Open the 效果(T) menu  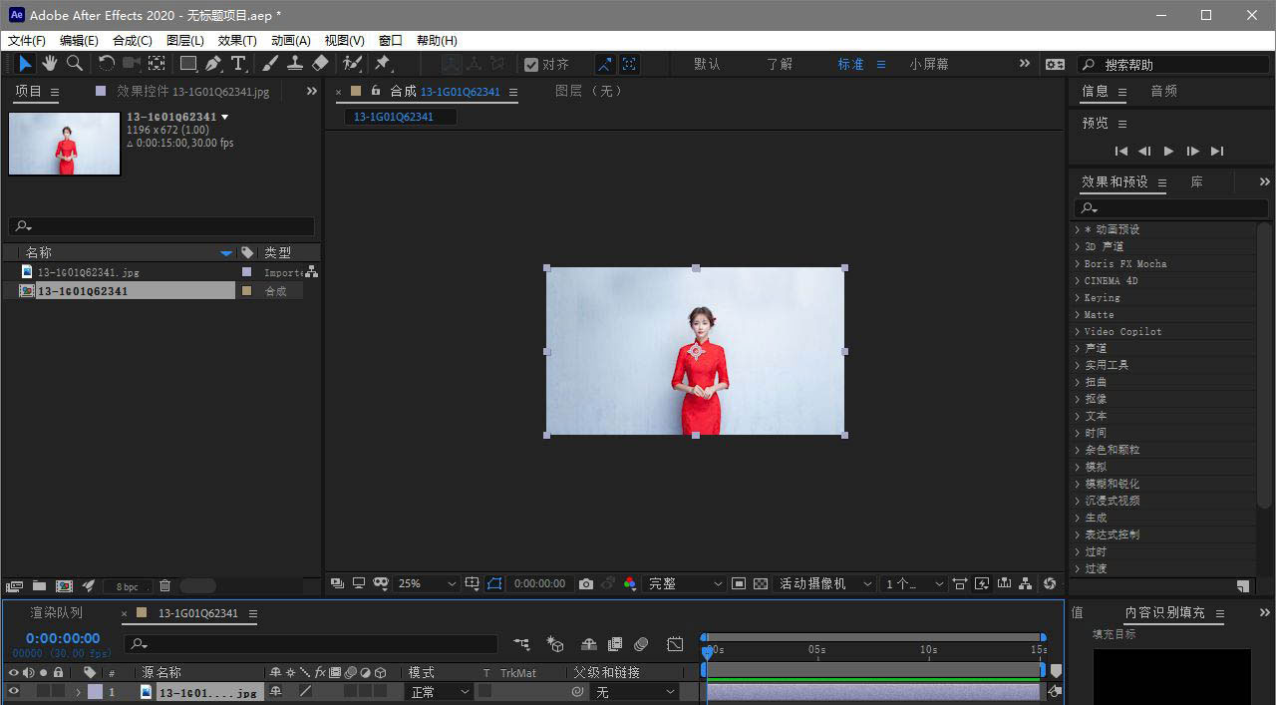237,41
